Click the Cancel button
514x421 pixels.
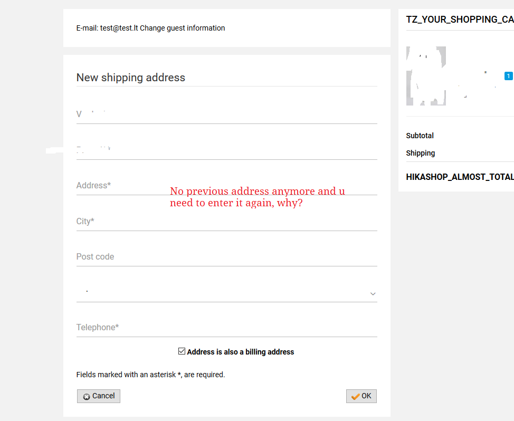[x=99, y=396]
